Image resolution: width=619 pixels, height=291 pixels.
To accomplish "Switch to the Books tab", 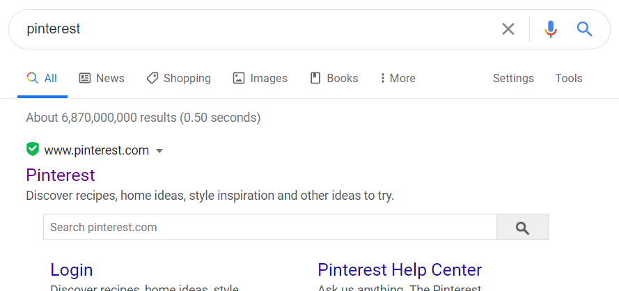I will [334, 78].
